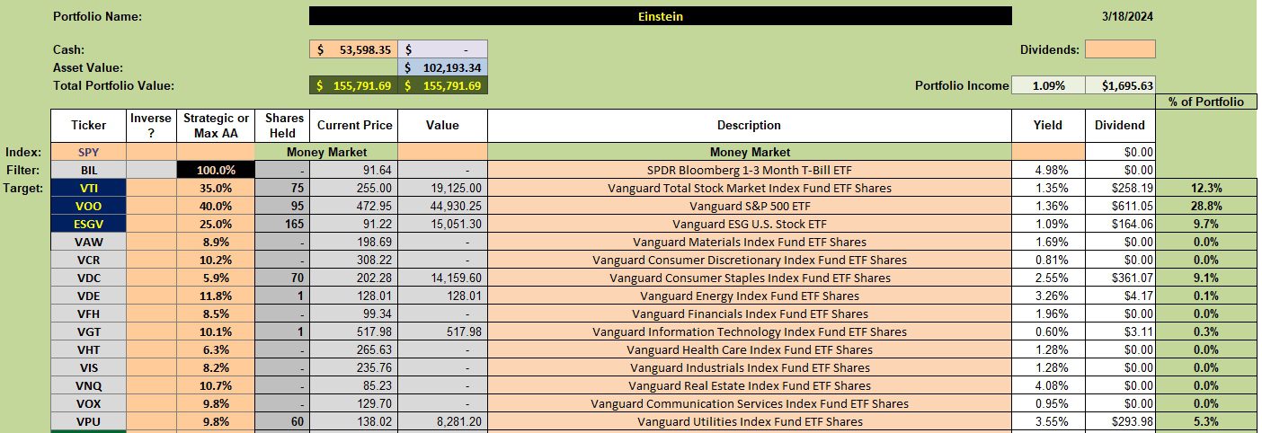Select the VOO shares held 95

coord(281,207)
